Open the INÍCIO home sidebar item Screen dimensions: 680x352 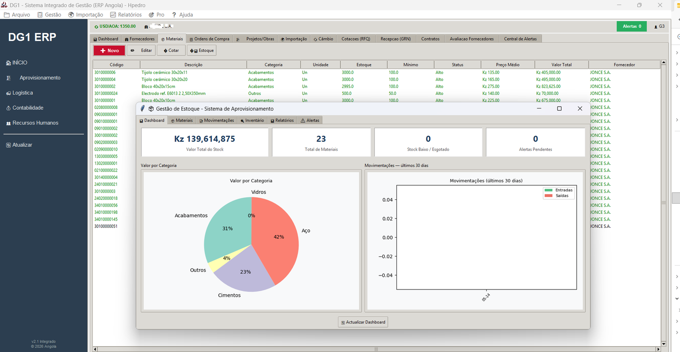tap(17, 62)
